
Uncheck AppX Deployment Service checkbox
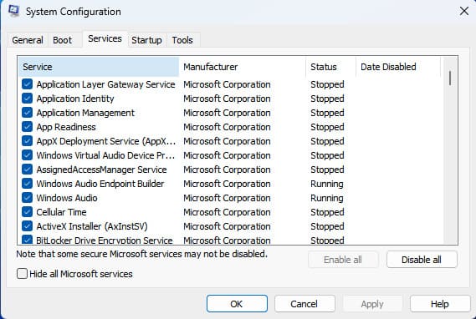click(x=27, y=141)
